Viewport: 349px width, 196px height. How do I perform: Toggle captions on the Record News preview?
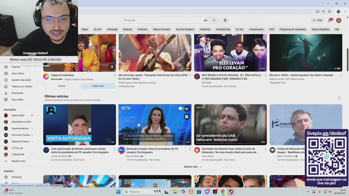click(186, 117)
